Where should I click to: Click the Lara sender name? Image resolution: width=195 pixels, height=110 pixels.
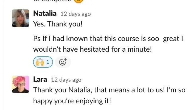(x=40, y=79)
